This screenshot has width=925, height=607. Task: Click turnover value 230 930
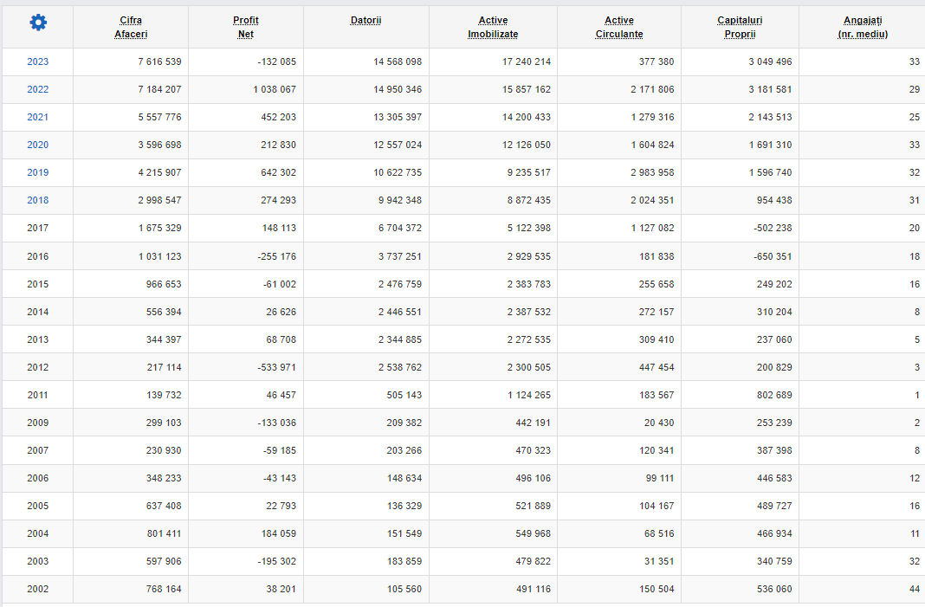[164, 450]
